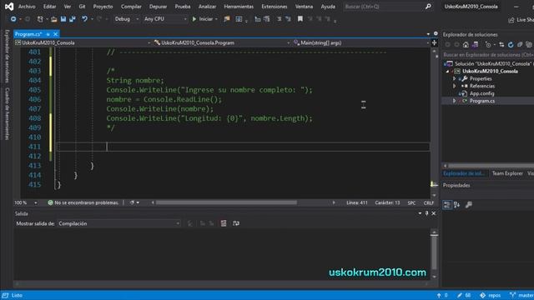Click the bookmark toolbar icon
Screen dimensions: 534x300
(x=300, y=19)
